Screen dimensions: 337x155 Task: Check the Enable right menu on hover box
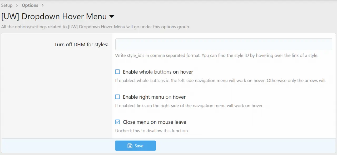click(x=118, y=97)
